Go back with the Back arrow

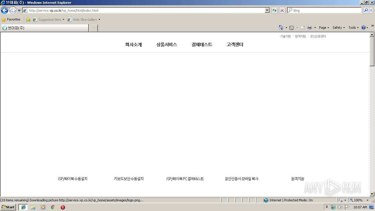(4, 11)
